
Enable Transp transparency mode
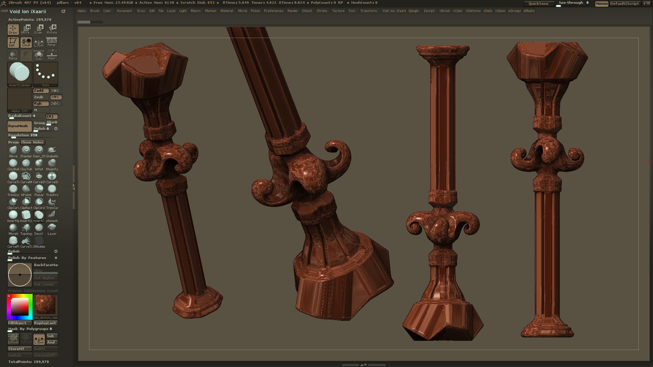(13, 55)
